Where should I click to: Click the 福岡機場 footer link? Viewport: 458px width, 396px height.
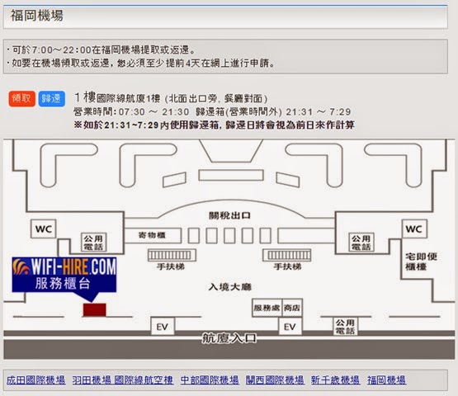(x=386, y=380)
